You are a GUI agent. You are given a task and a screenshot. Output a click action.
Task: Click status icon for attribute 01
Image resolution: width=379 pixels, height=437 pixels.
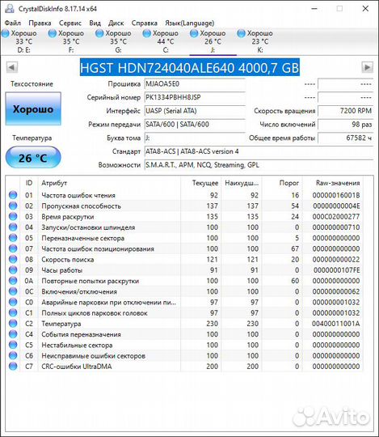click(x=13, y=195)
